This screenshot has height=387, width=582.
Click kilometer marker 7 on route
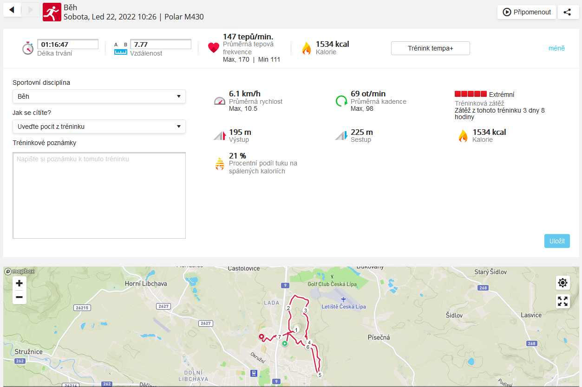[279, 337]
